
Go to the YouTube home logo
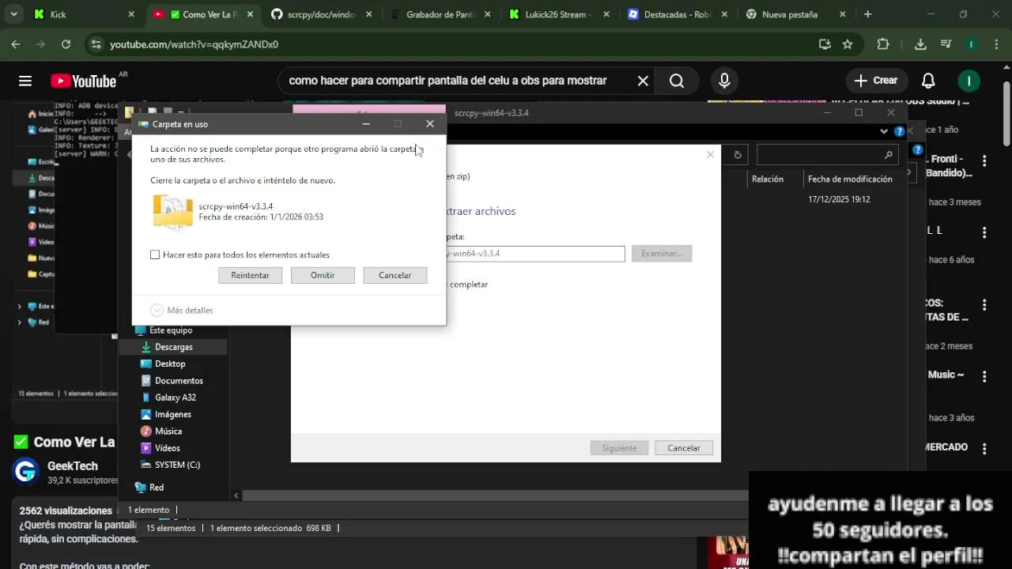(x=83, y=81)
